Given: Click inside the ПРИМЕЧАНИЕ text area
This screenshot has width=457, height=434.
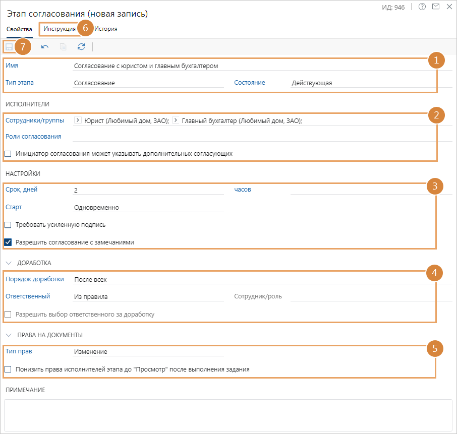Looking at the screenshot, I should tap(228, 414).
